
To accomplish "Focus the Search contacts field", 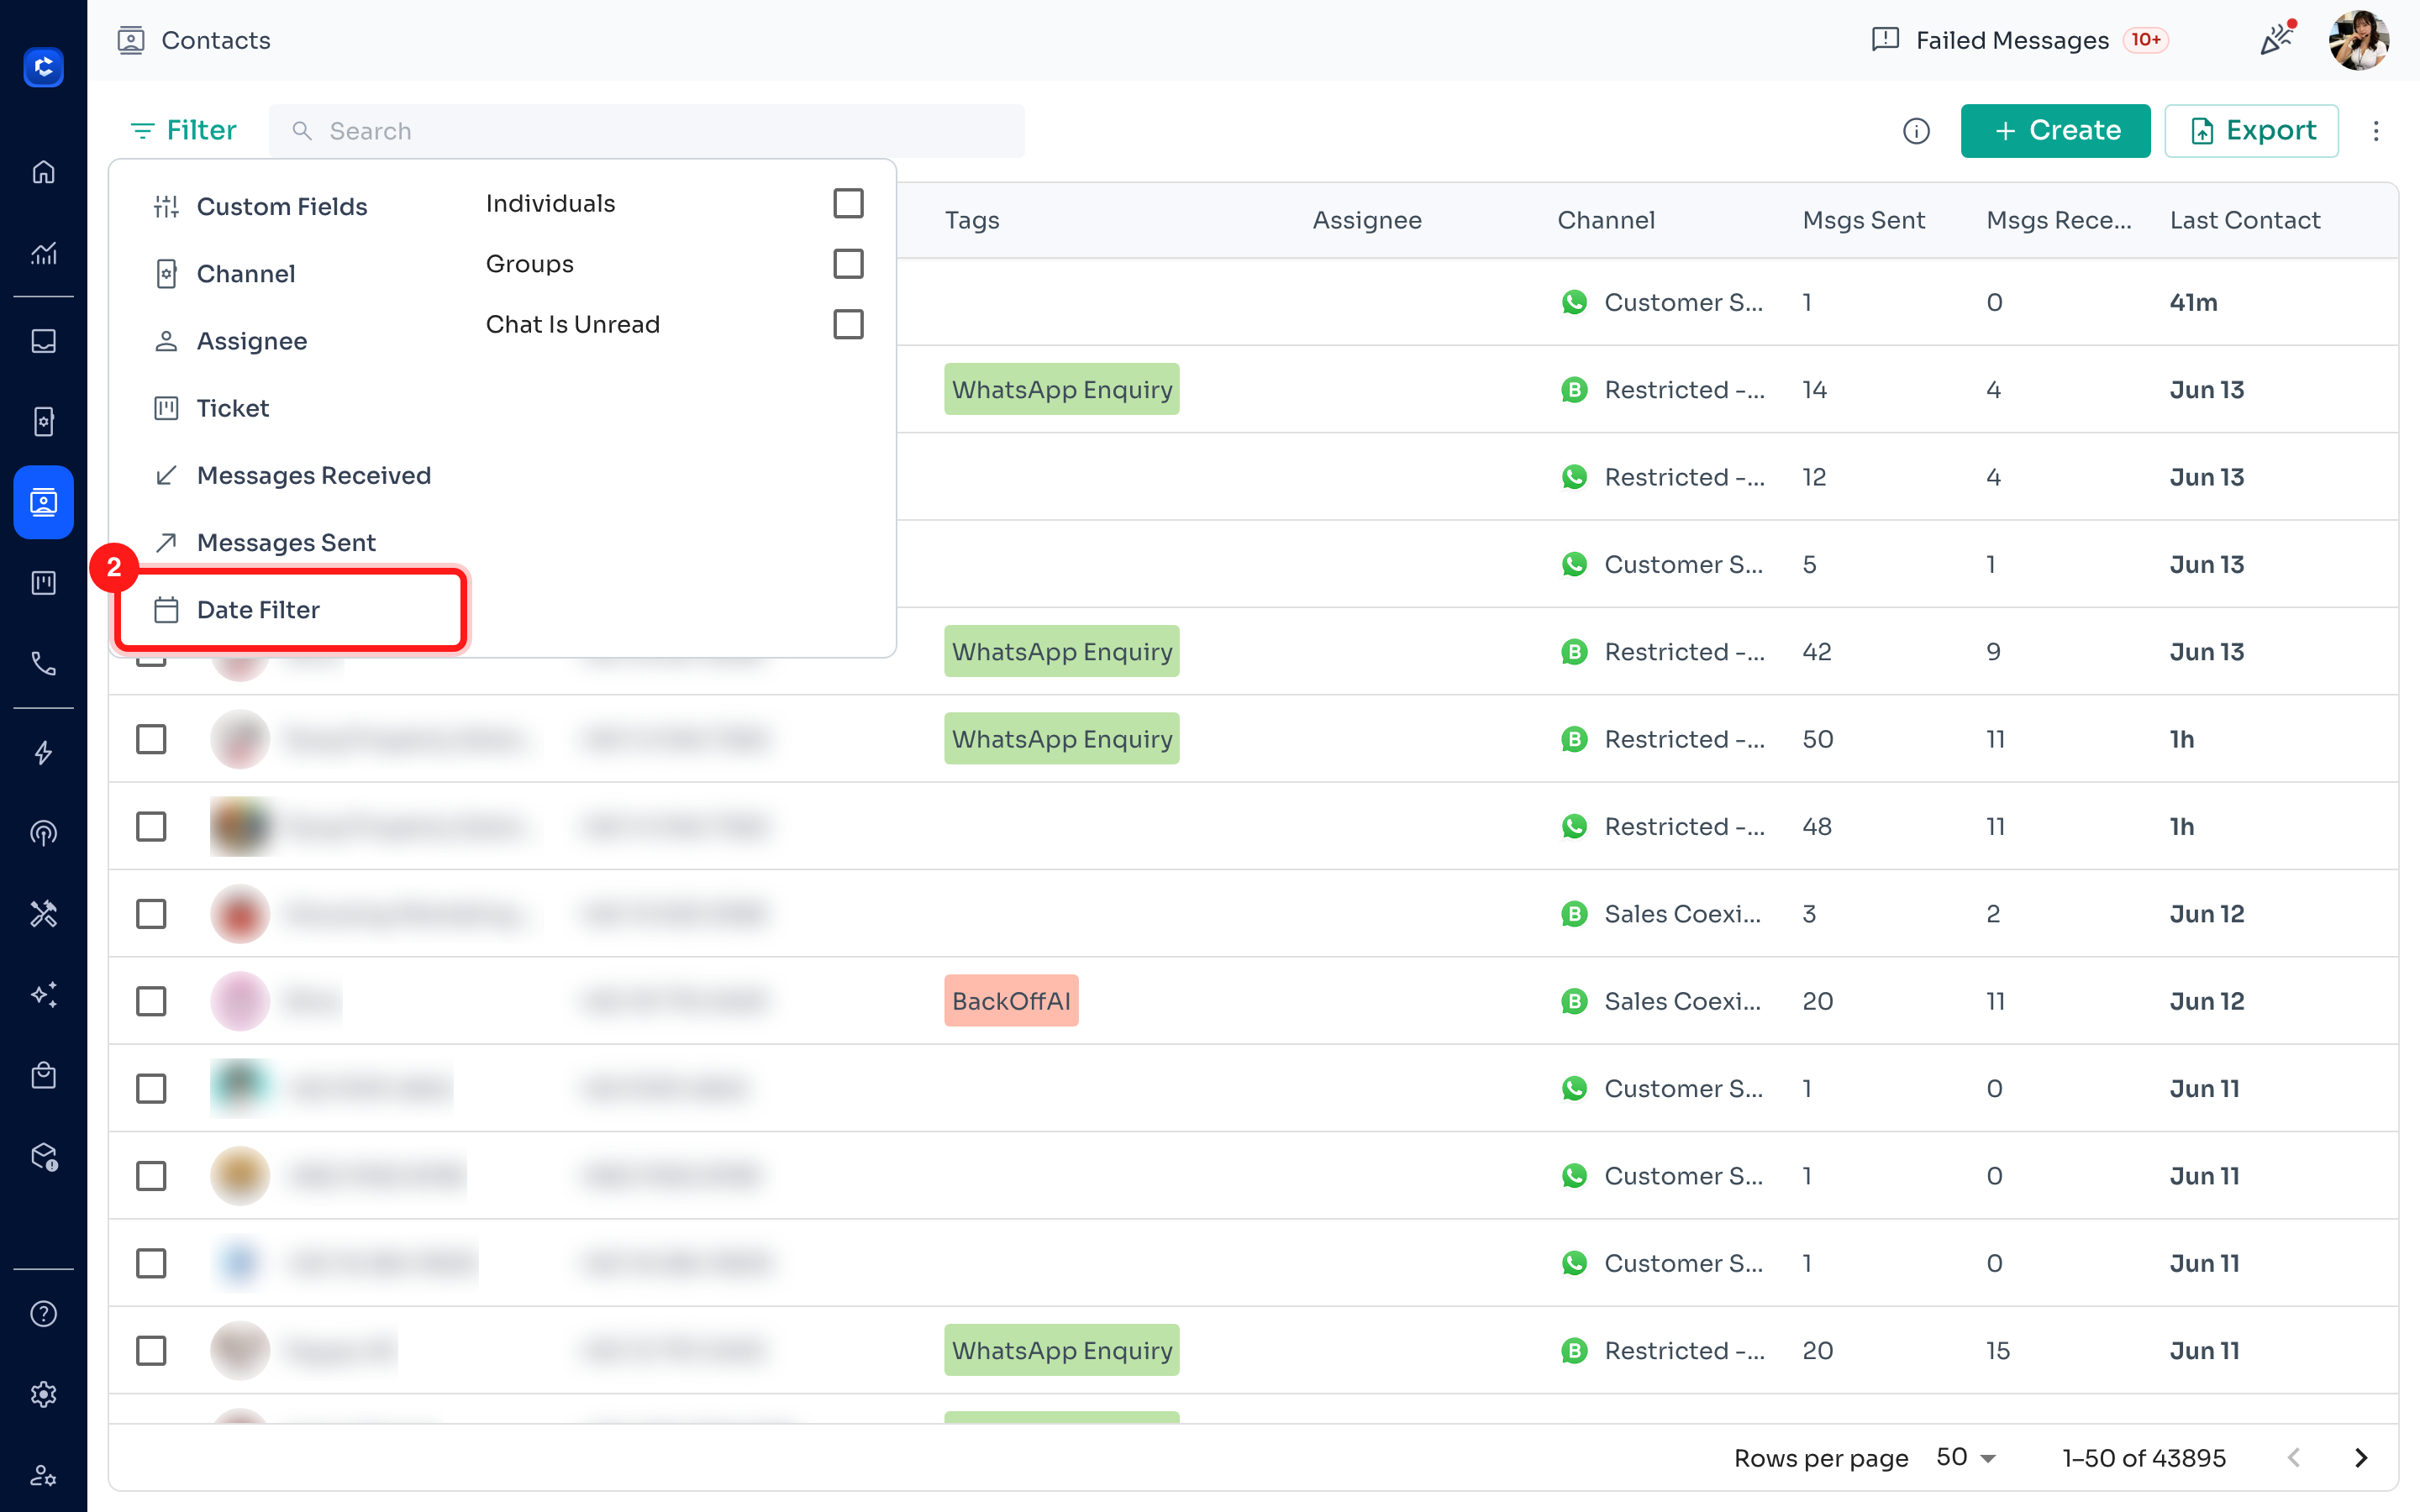I will click(647, 131).
